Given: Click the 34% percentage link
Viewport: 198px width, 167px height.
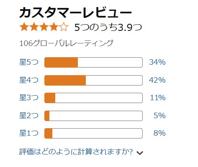Looking at the screenshot, I should [157, 62].
